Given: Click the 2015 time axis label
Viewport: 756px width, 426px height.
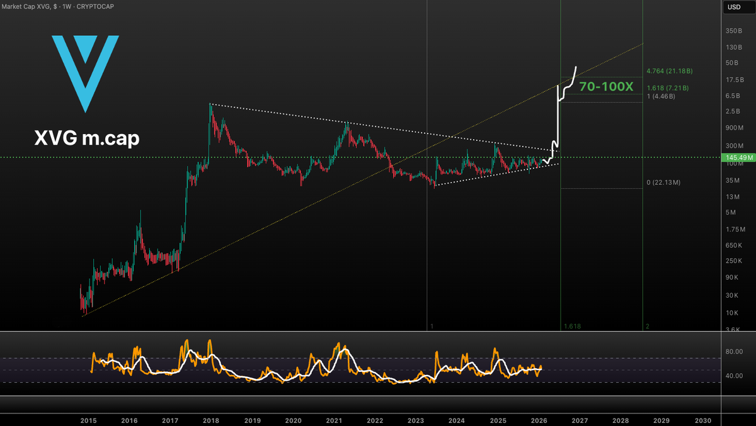Looking at the screenshot, I should [x=89, y=420].
